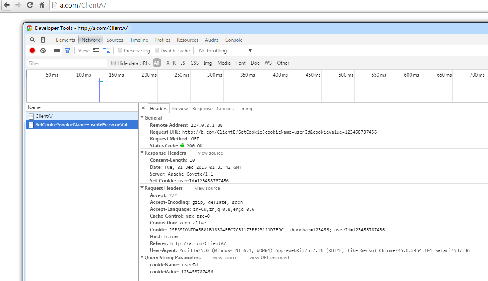Click the Request URL value text
The image size is (488, 281).
click(279, 132)
